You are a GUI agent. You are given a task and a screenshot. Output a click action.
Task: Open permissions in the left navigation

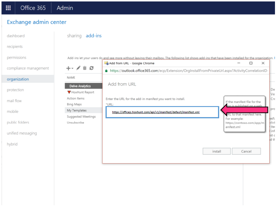pos(16,58)
